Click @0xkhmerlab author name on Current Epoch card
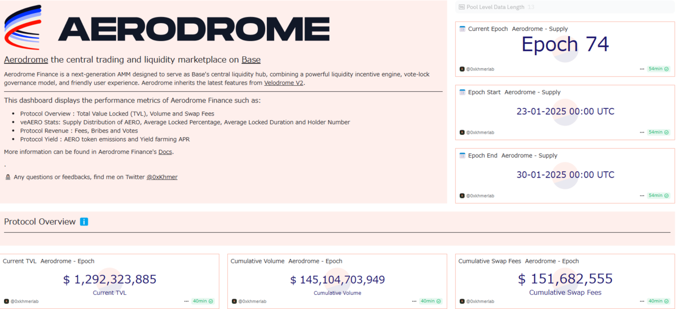Viewport: 677px width, 309px height. pyautogui.click(x=480, y=69)
